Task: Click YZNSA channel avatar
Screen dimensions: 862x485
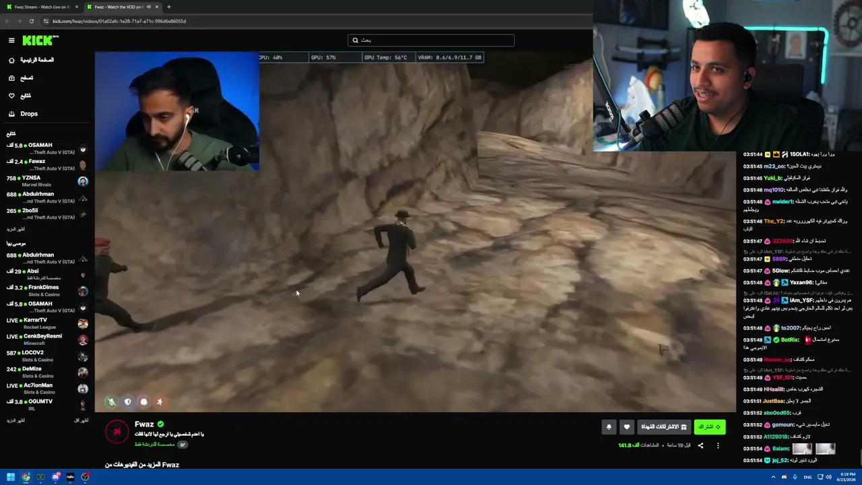Action: pyautogui.click(x=83, y=181)
